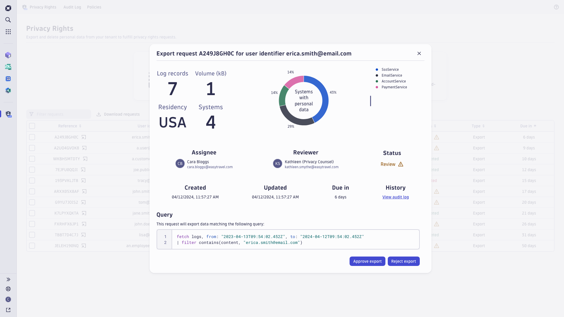The height and width of the screenshot is (317, 564).
Task: Open the Audit Log tab
Action: [x=72, y=7]
